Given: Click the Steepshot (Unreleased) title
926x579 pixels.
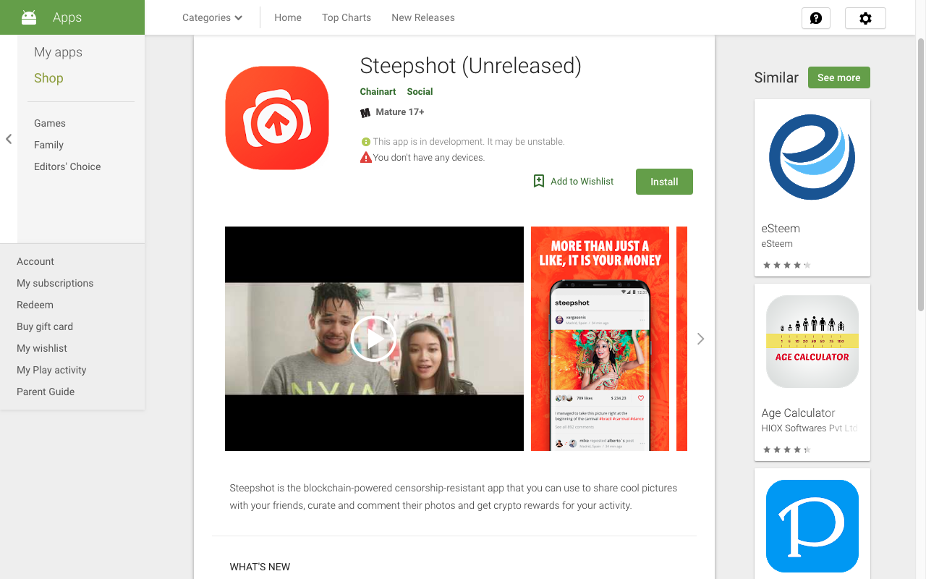Looking at the screenshot, I should point(471,66).
